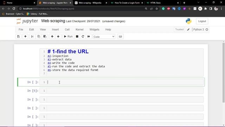Cut selected cells with scissors icon
The width and height of the screenshot is (225, 127).
[32, 37]
